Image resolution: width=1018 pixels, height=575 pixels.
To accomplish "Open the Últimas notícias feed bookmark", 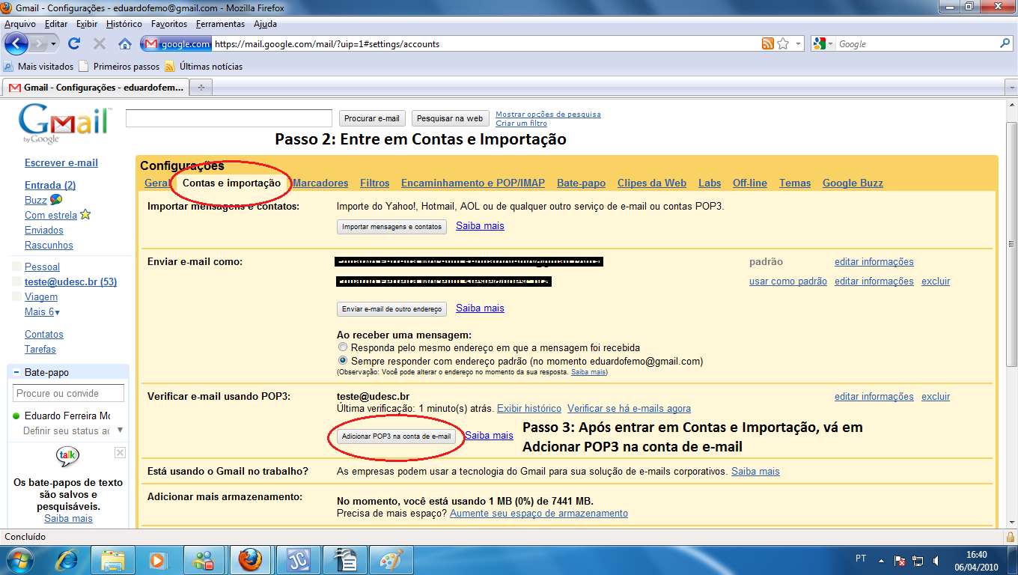I will point(204,66).
